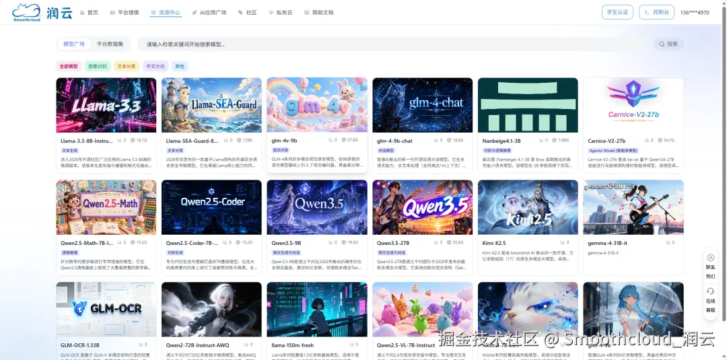Image resolution: width=727 pixels, height=360 pixels.
Task: Click the Nanbeige4.1-3B model title
Action: (x=501, y=141)
